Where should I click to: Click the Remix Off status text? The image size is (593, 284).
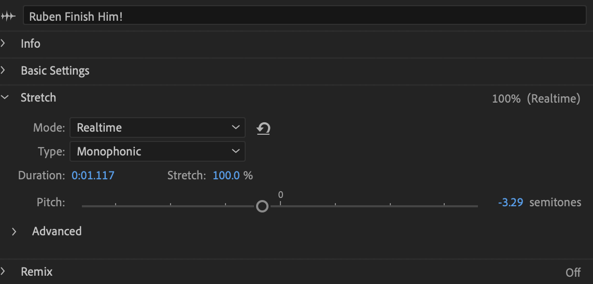click(x=573, y=273)
